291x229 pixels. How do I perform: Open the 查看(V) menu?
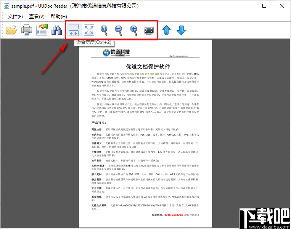tap(37, 16)
